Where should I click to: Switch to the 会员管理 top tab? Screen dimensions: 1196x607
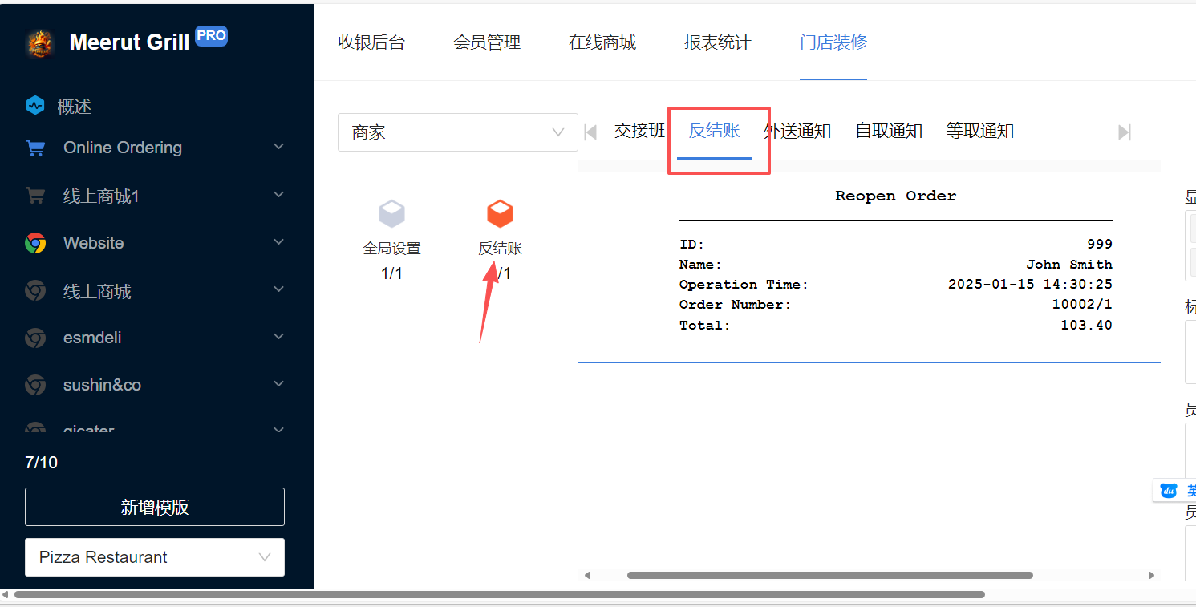(487, 42)
